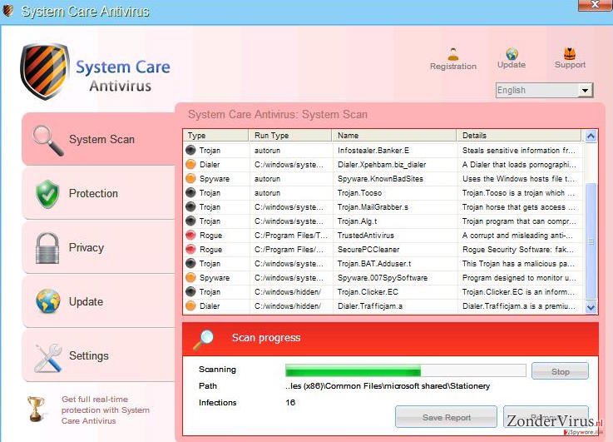Image resolution: width=613 pixels, height=442 pixels.
Task: Click the icon of Dialer.Trafficjam.a row
Action: (x=190, y=305)
